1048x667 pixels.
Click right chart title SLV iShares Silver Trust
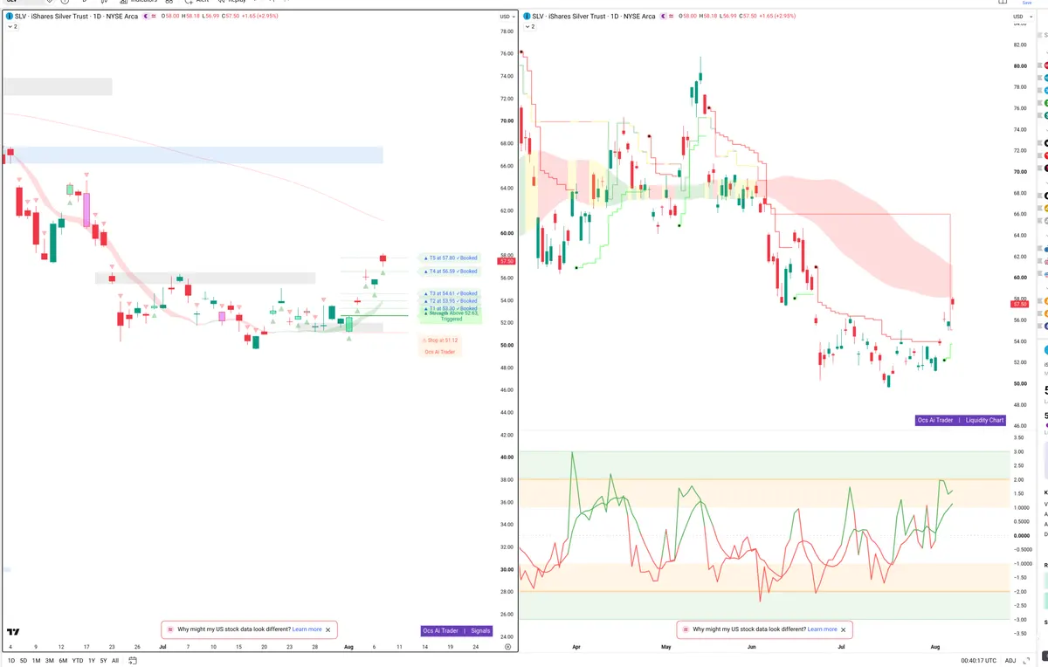(x=593, y=17)
